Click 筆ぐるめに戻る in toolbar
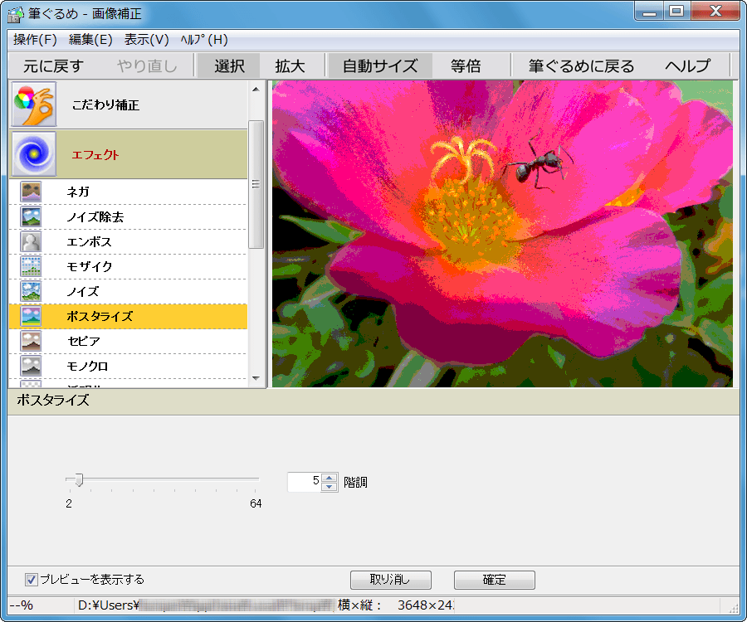Screen dimensions: 747x622 (x=581, y=66)
